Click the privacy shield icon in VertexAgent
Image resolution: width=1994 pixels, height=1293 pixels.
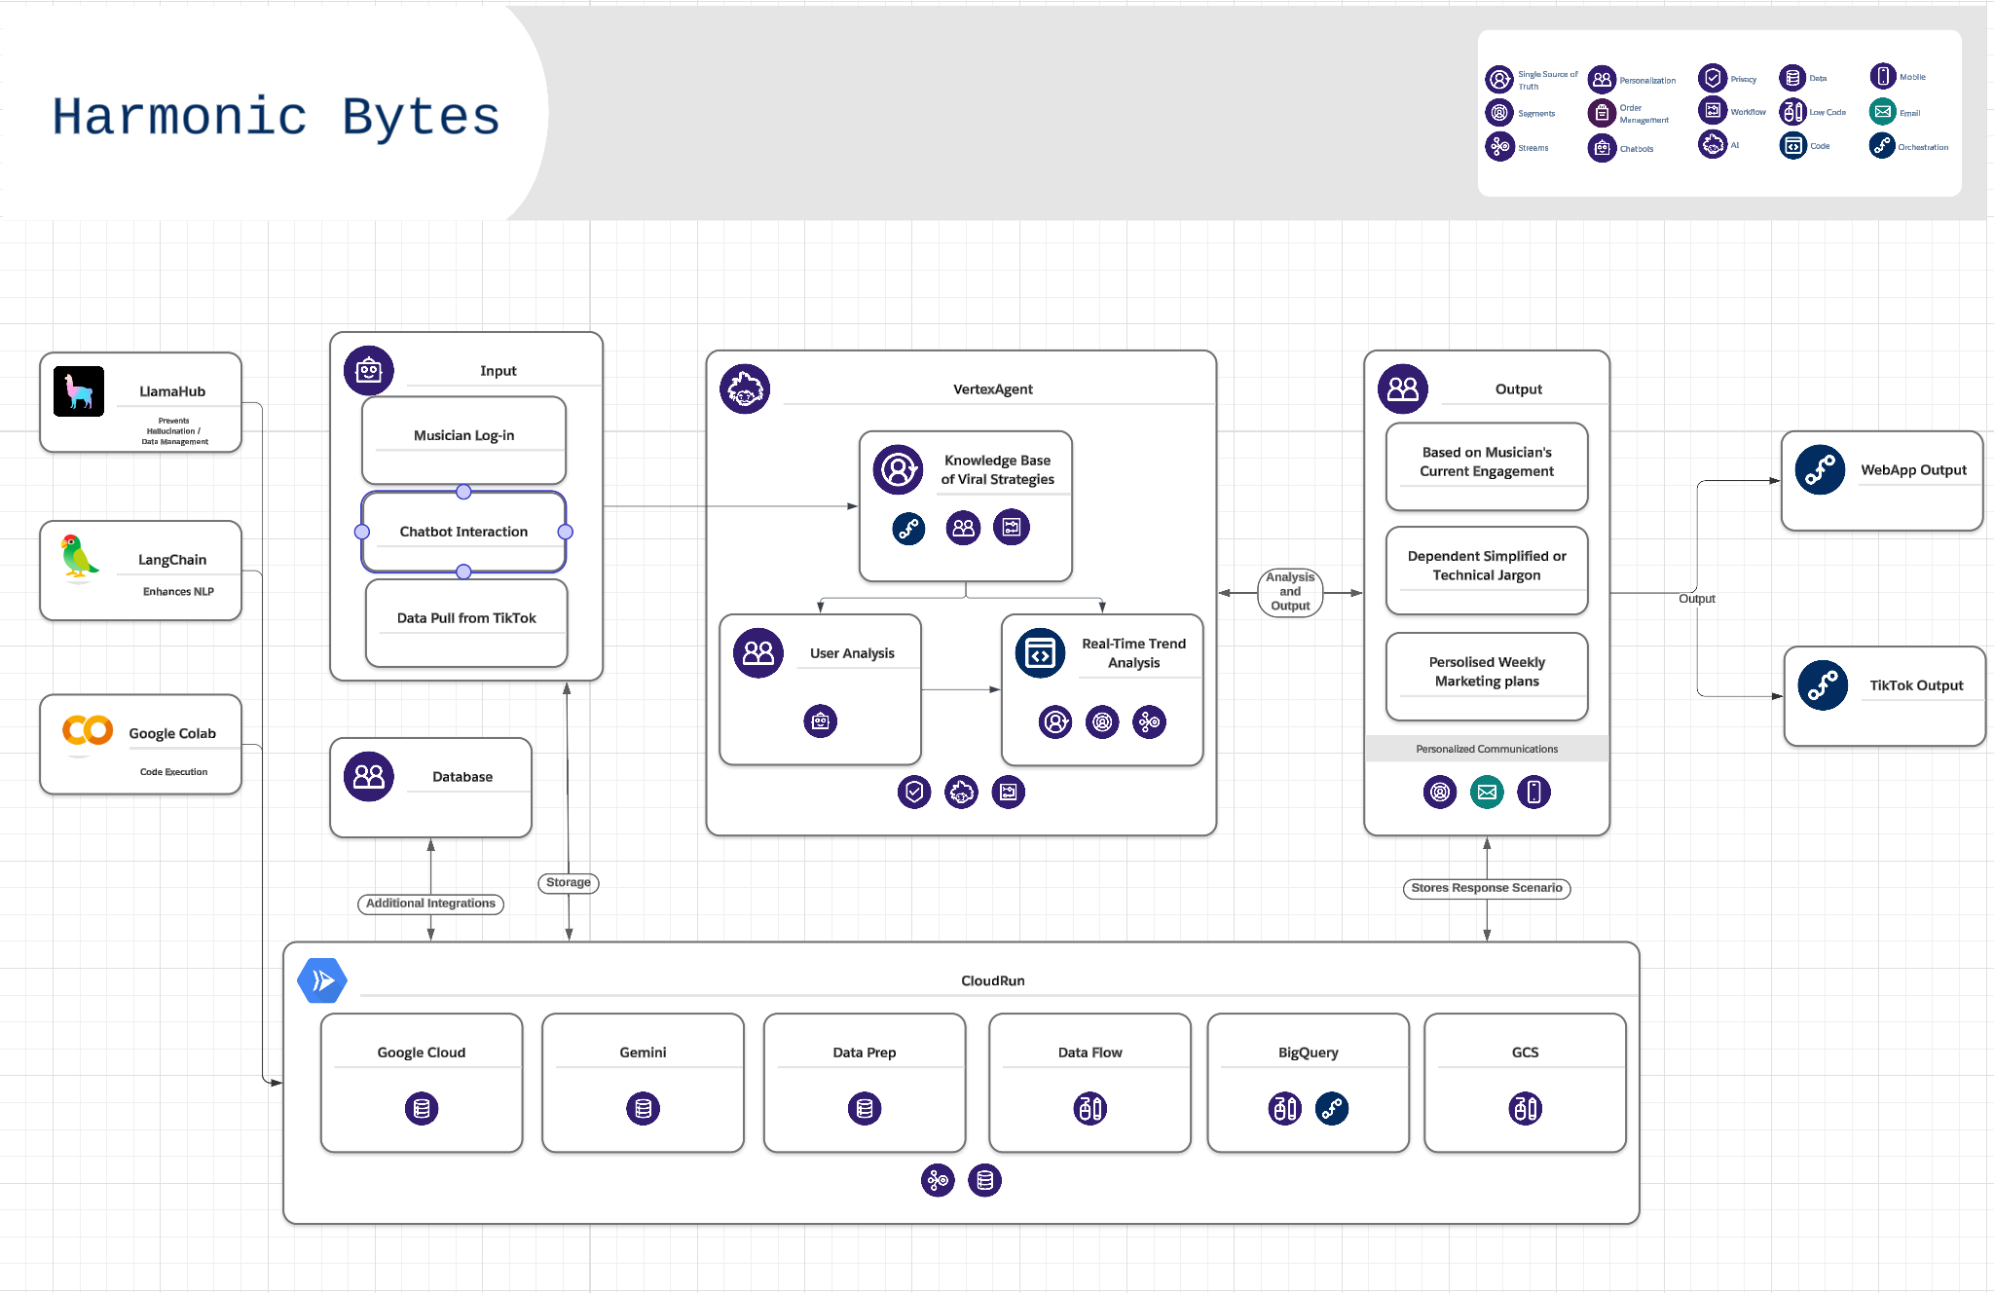(x=914, y=793)
